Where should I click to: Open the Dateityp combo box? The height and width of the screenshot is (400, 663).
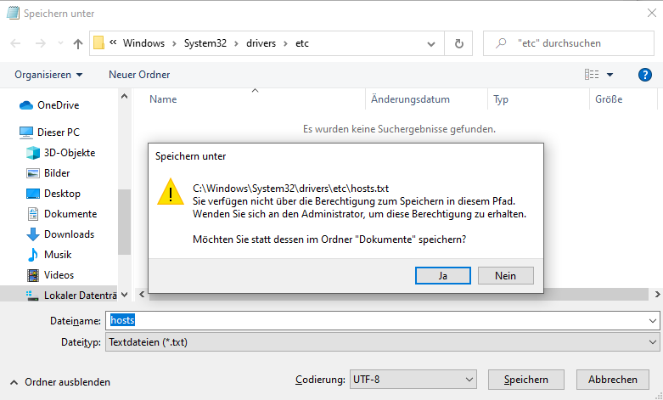tap(383, 342)
